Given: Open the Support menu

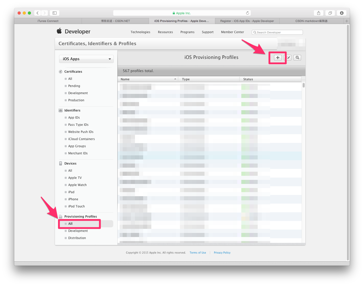Looking at the screenshot, I should click(x=208, y=32).
